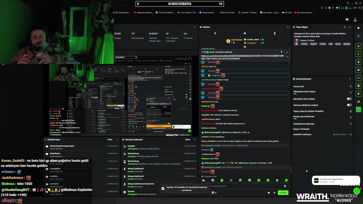Select the speech bubble icon under the Sohbet header
This screenshot has height=204, width=363.
tap(245, 33)
